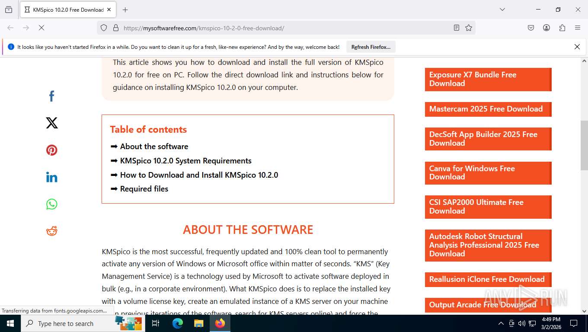The width and height of the screenshot is (588, 332).
Task: Close the KMSpico tab
Action: [109, 10]
